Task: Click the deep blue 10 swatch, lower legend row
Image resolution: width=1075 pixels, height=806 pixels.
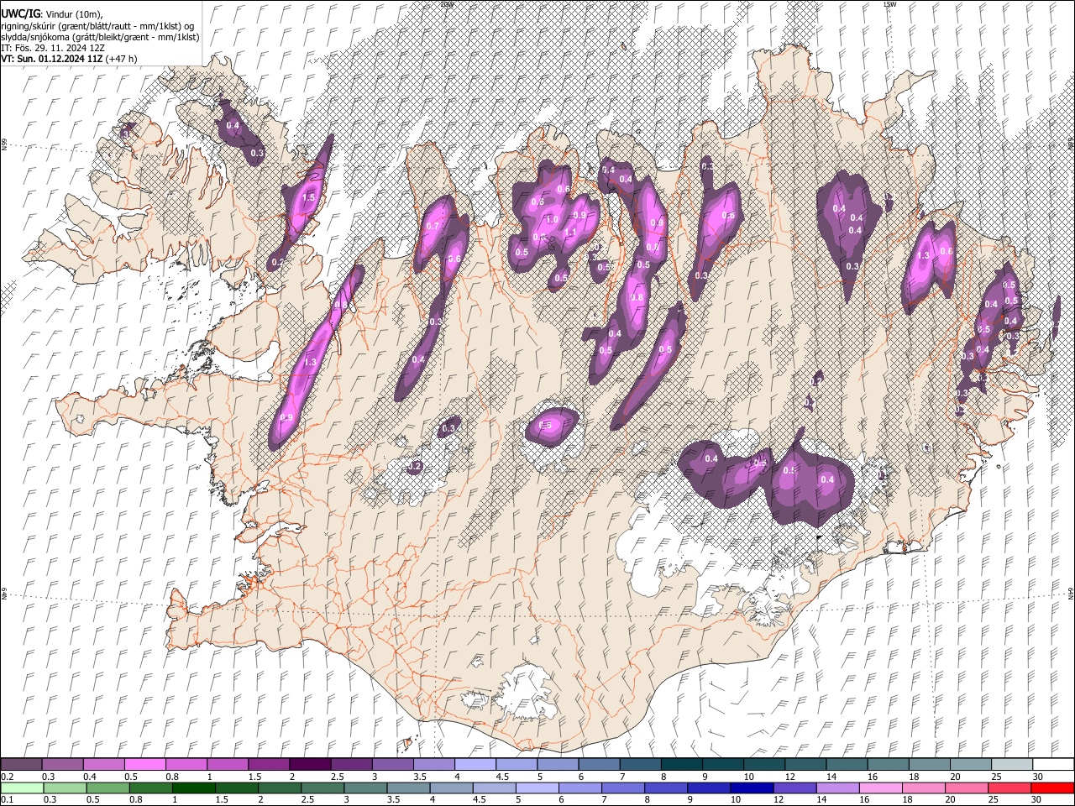Action: [752, 788]
